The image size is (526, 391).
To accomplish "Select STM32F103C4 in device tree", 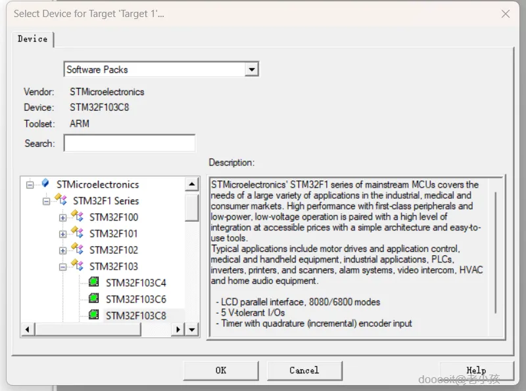I will pyautogui.click(x=136, y=283).
